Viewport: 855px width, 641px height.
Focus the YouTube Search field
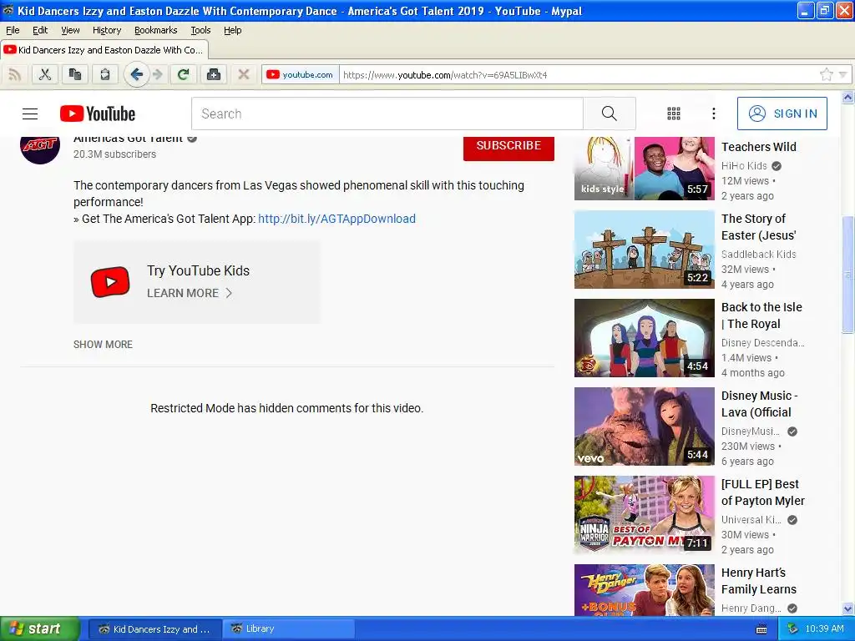coord(387,114)
